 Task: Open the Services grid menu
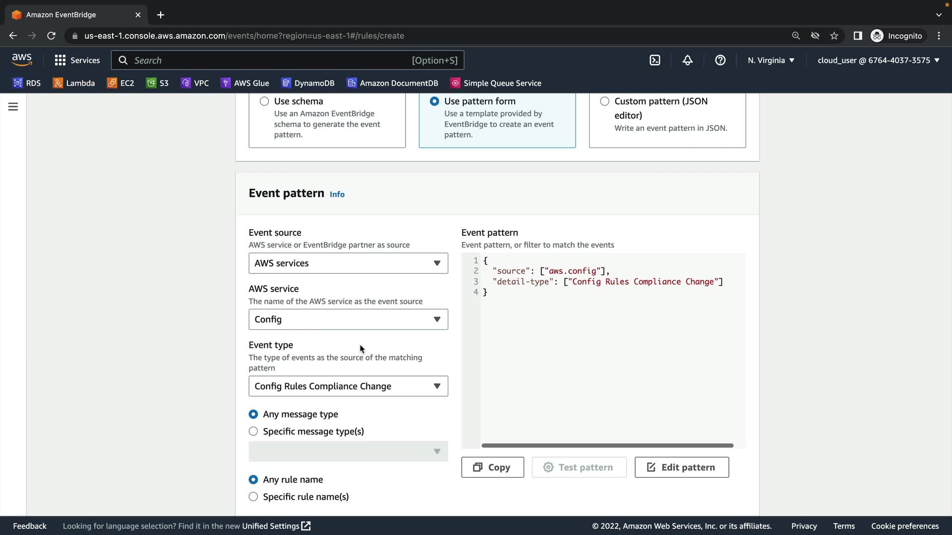[77, 60]
